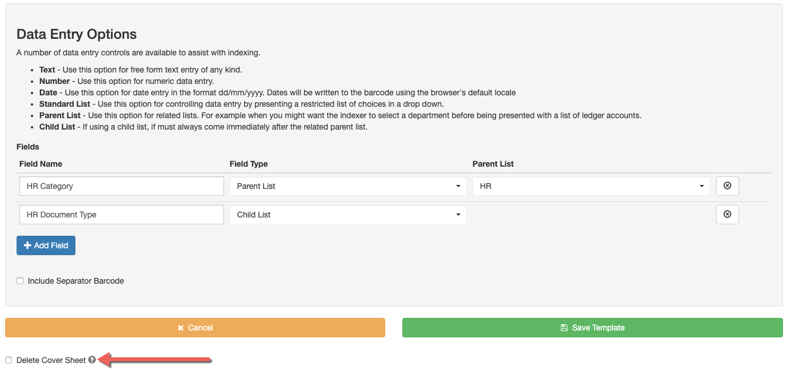The width and height of the screenshot is (787, 371).
Task: Expand the Parent List dropdown set to HR
Action: click(591, 186)
